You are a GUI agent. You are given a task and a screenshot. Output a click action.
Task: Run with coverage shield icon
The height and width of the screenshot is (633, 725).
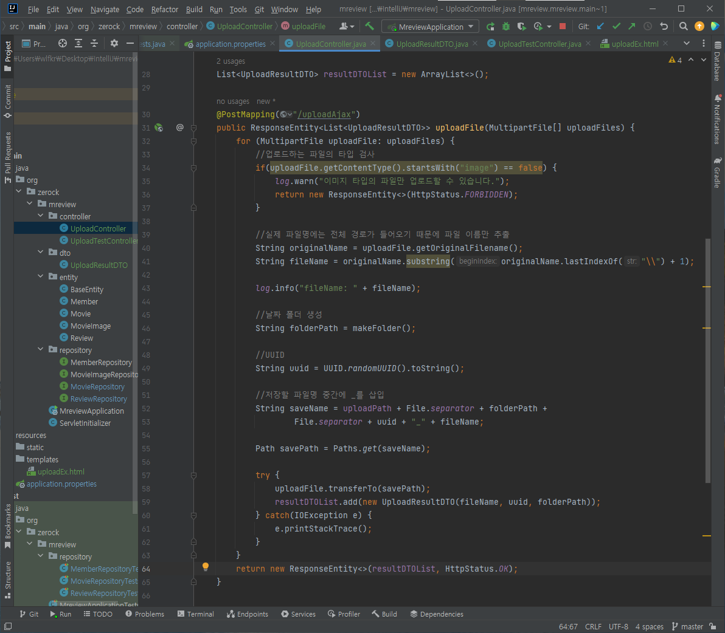522,26
